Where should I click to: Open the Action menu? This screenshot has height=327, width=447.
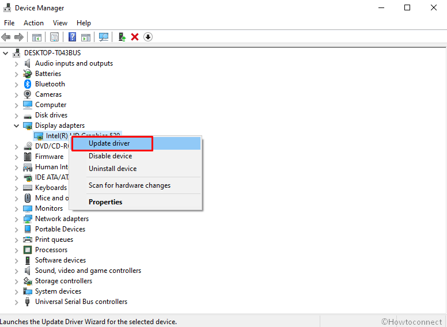pyautogui.click(x=33, y=23)
